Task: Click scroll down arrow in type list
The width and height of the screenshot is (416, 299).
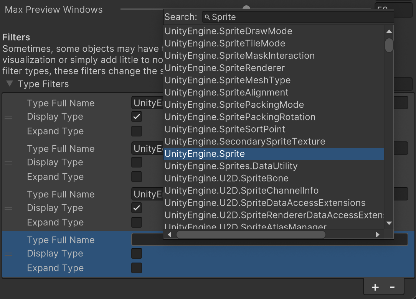Action: [389, 223]
